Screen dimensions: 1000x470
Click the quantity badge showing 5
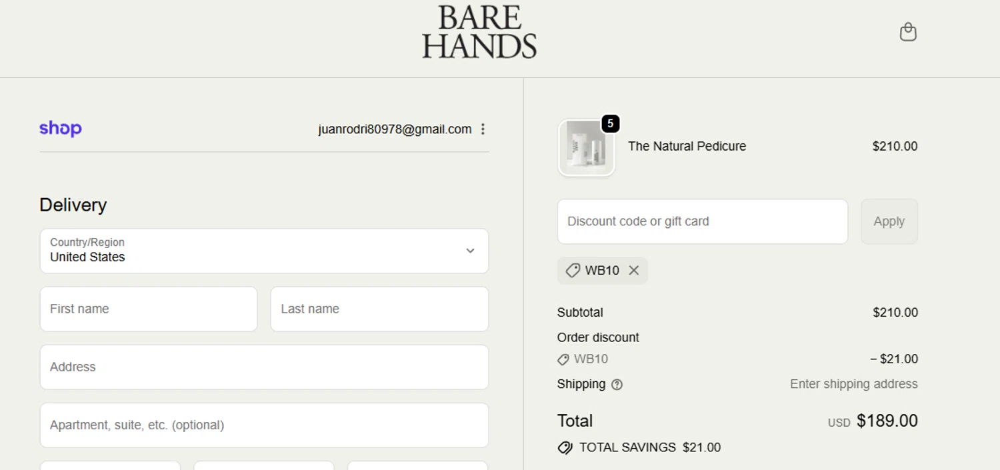coord(610,123)
